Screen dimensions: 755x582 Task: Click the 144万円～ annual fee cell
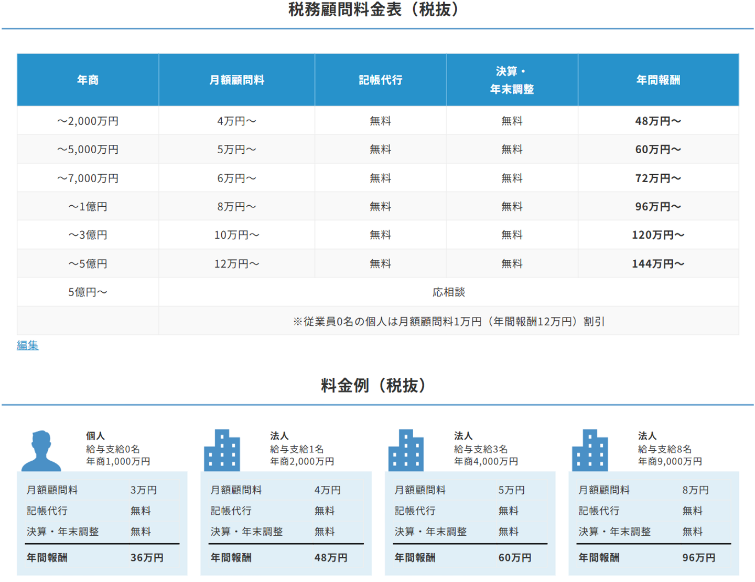click(x=659, y=264)
